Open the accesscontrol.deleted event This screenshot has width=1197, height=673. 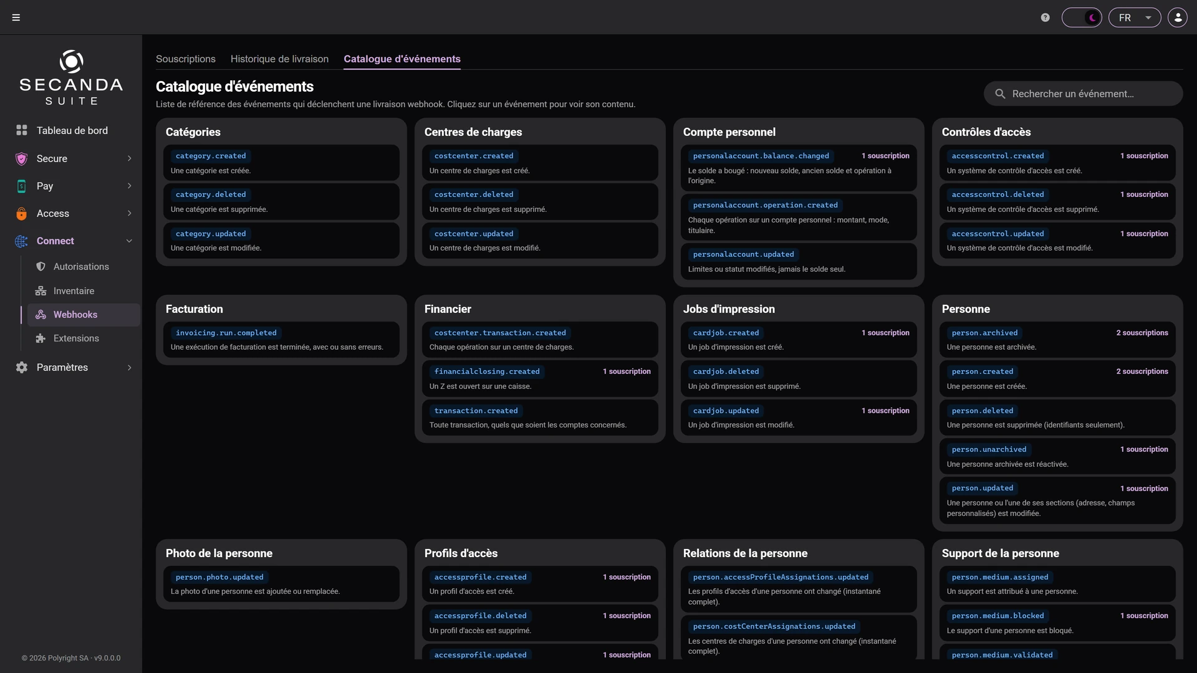(x=1057, y=201)
